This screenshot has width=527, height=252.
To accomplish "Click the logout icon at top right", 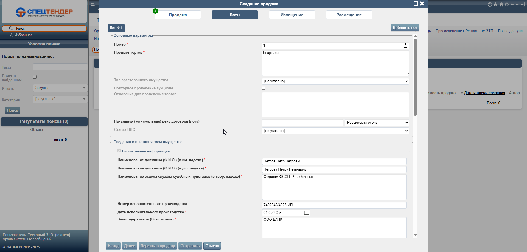I will pos(523,4).
